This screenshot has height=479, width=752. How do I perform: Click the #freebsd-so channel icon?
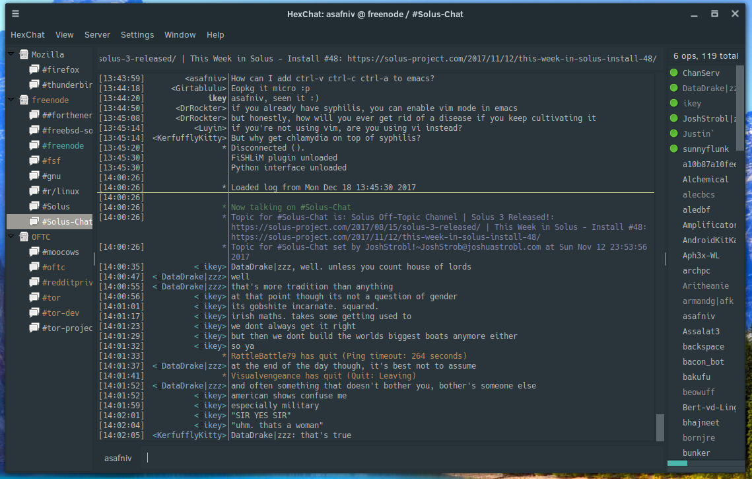click(34, 131)
